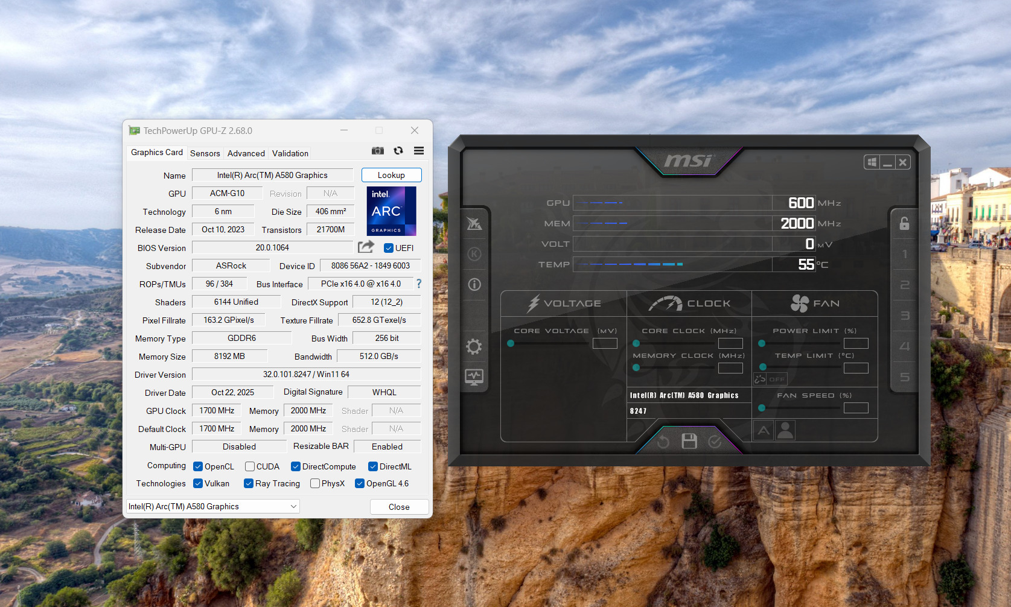Click the Memory Clock slider handle
Viewport: 1011px width, 607px height.
tap(636, 367)
